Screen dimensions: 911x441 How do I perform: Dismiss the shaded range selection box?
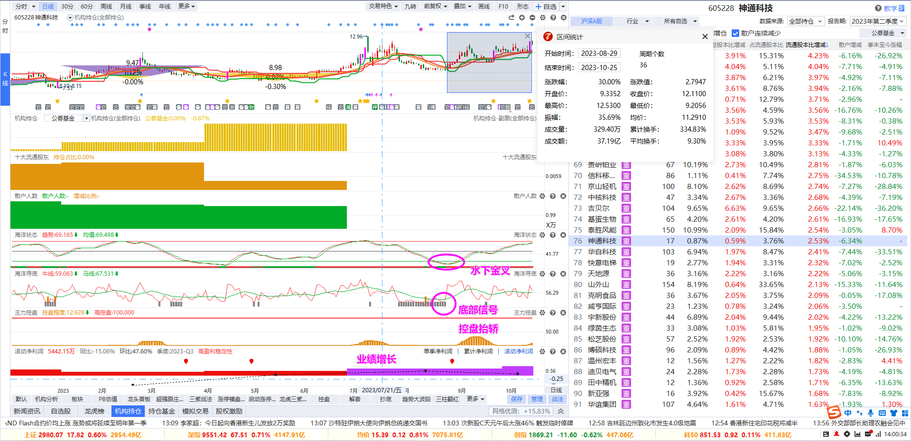(528, 36)
